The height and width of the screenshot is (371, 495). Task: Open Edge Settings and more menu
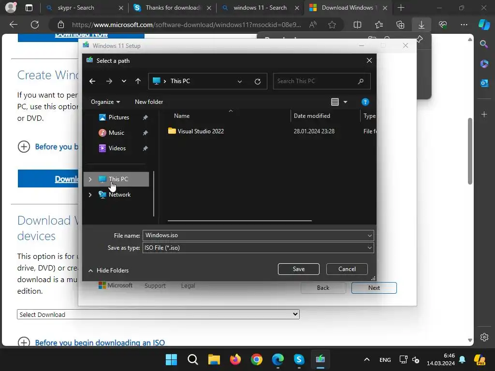(464, 25)
